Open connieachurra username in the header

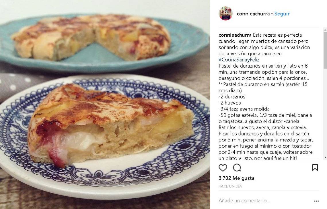pos(253,14)
